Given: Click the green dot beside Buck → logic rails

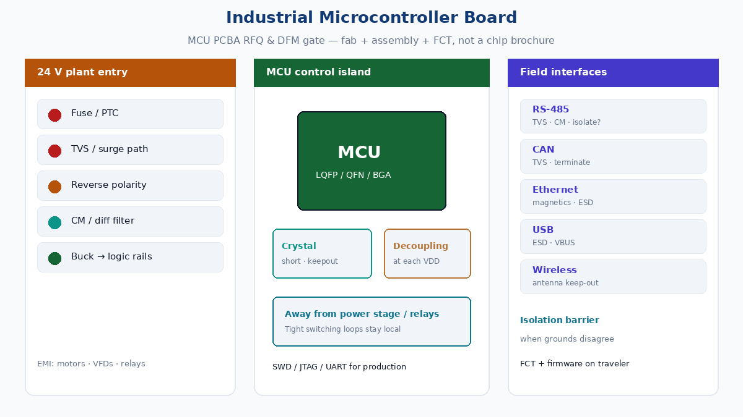Looking at the screenshot, I should coord(54,258).
